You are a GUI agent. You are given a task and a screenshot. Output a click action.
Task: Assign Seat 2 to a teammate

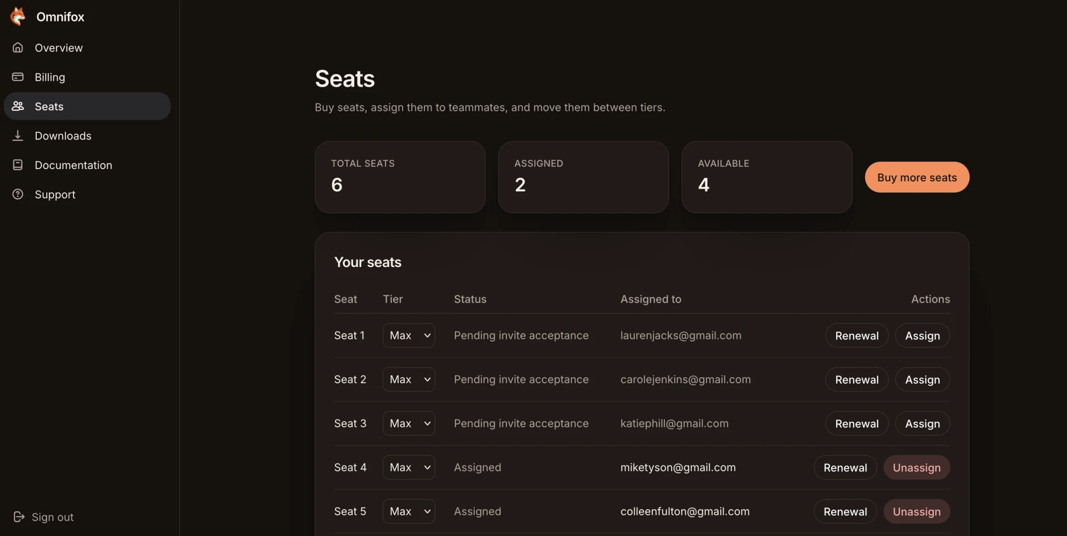click(x=923, y=379)
